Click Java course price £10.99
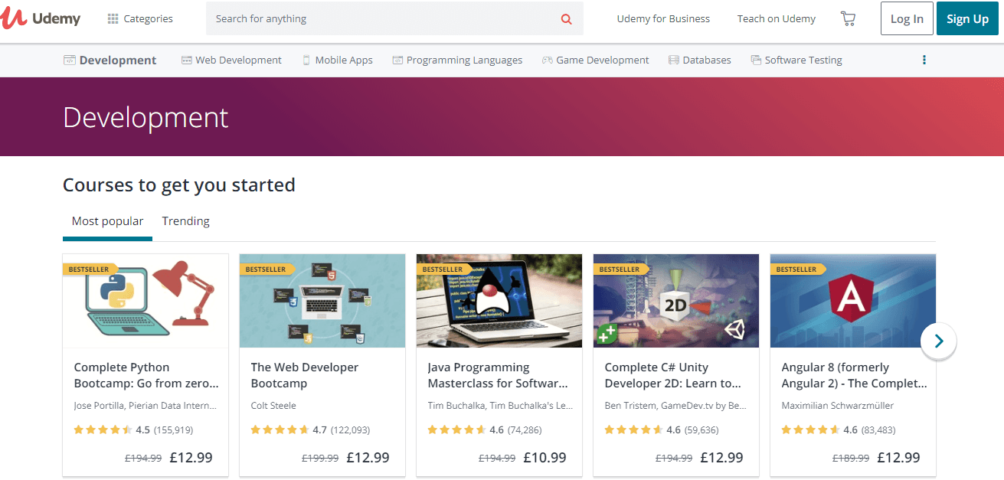1004x480 pixels. click(545, 458)
